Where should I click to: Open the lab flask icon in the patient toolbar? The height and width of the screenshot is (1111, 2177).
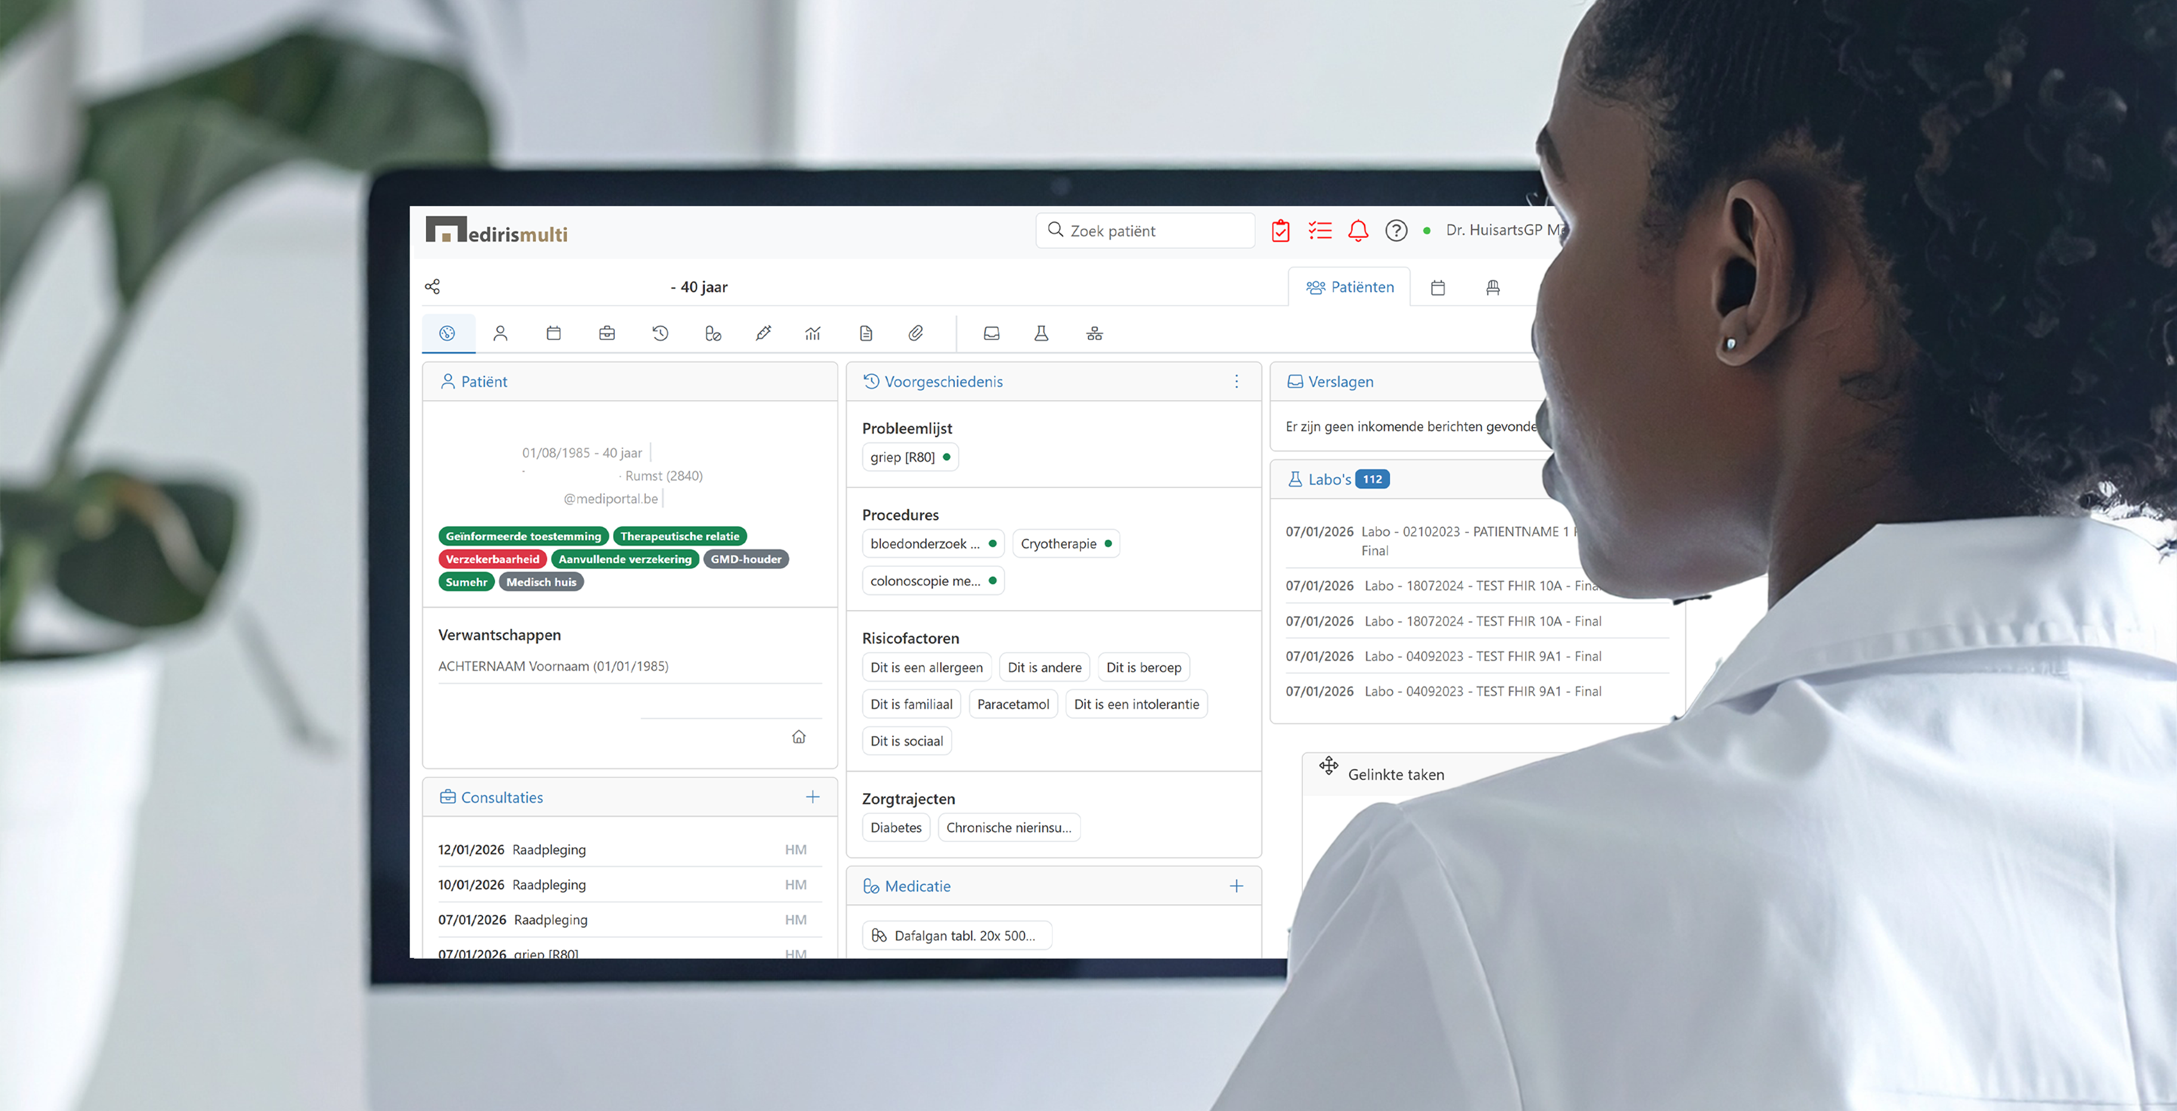1041,334
